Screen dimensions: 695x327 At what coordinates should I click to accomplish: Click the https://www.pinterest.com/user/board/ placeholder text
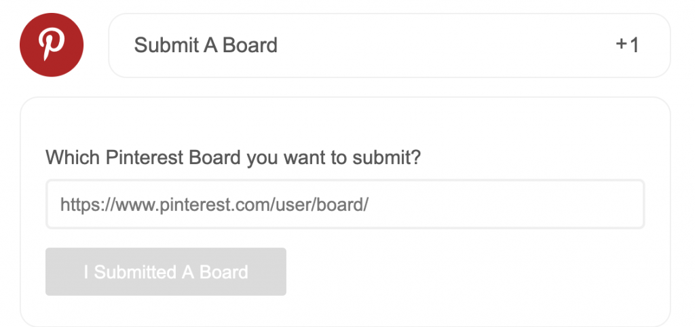tap(214, 205)
